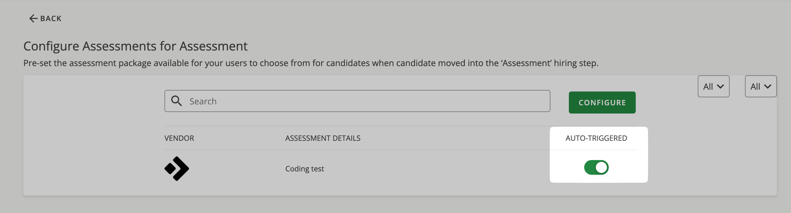This screenshot has height=213, width=791.
Task: Click the Configure Assessments for Assessment heading
Action: pyautogui.click(x=135, y=46)
